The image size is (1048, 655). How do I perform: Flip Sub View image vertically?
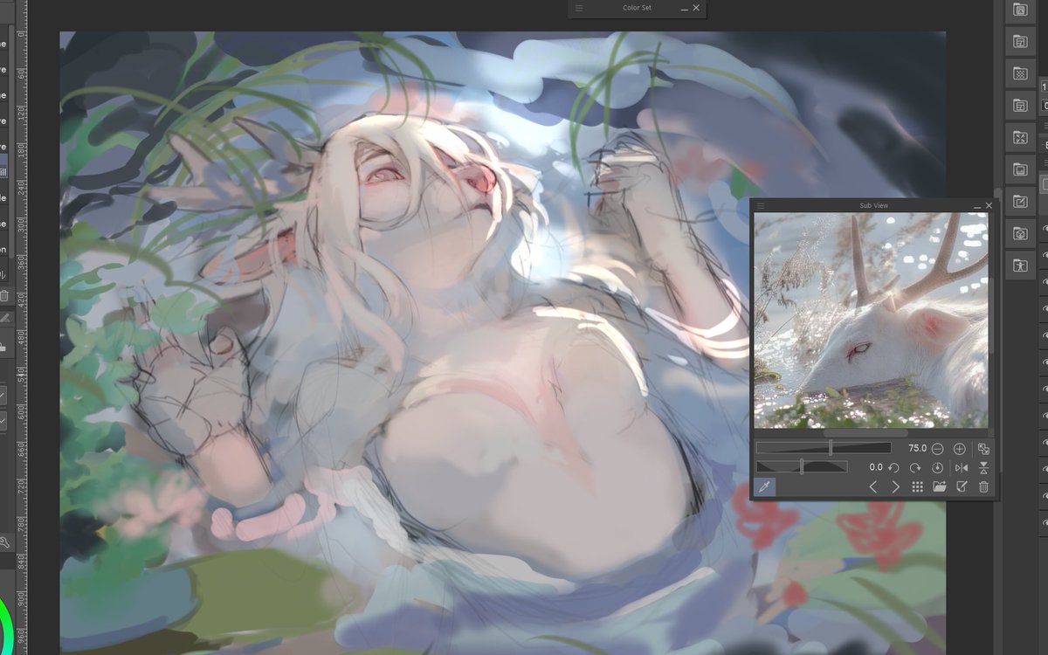[x=983, y=467]
